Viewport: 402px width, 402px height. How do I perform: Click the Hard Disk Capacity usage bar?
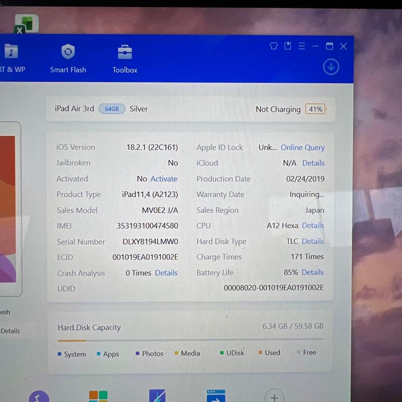click(x=190, y=340)
